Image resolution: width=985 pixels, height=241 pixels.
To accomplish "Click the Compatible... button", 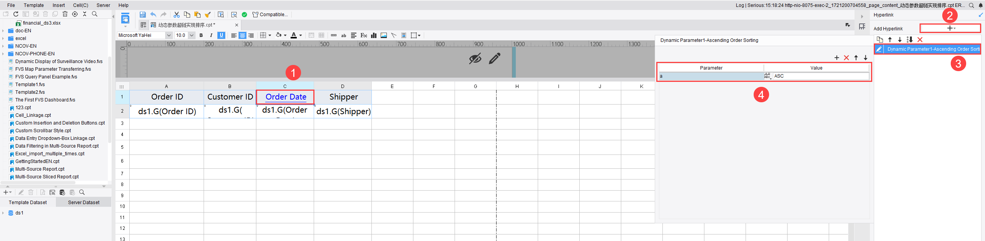I will pos(270,15).
